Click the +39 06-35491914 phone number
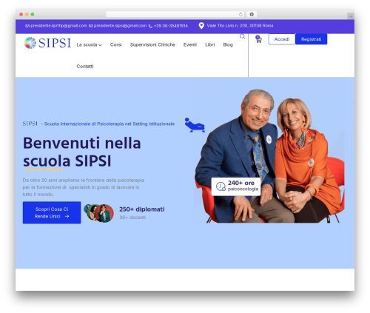The width and height of the screenshot is (370, 313). pyautogui.click(x=171, y=26)
